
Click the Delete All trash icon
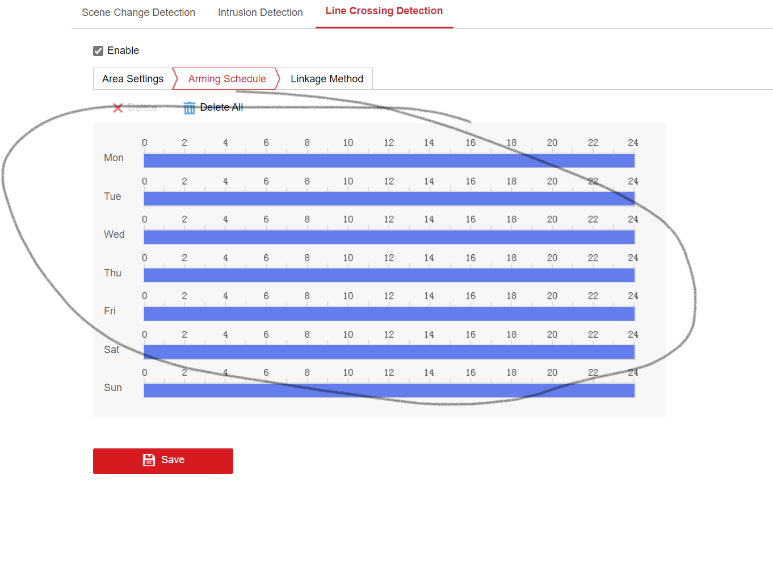(189, 108)
